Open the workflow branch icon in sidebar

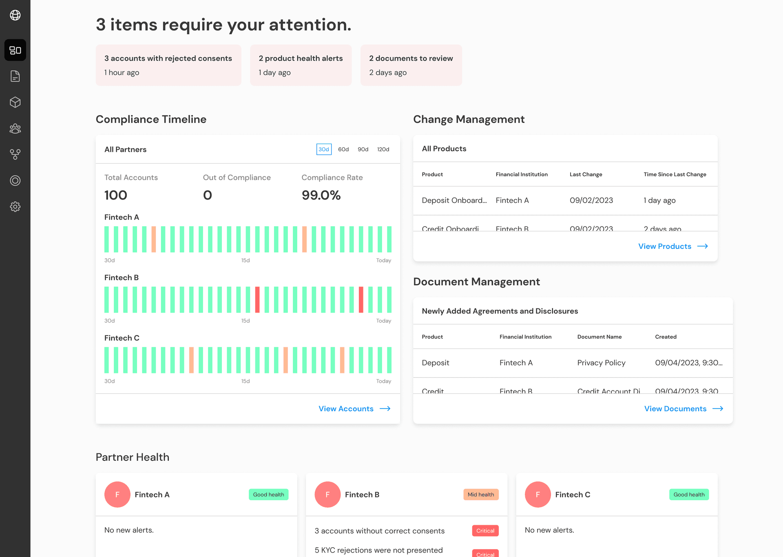15,154
